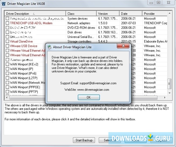Tick the WAN Miniport (PPTP) checkbox
Image resolution: width=176 pixels, height=147 pixels.
click(8, 92)
